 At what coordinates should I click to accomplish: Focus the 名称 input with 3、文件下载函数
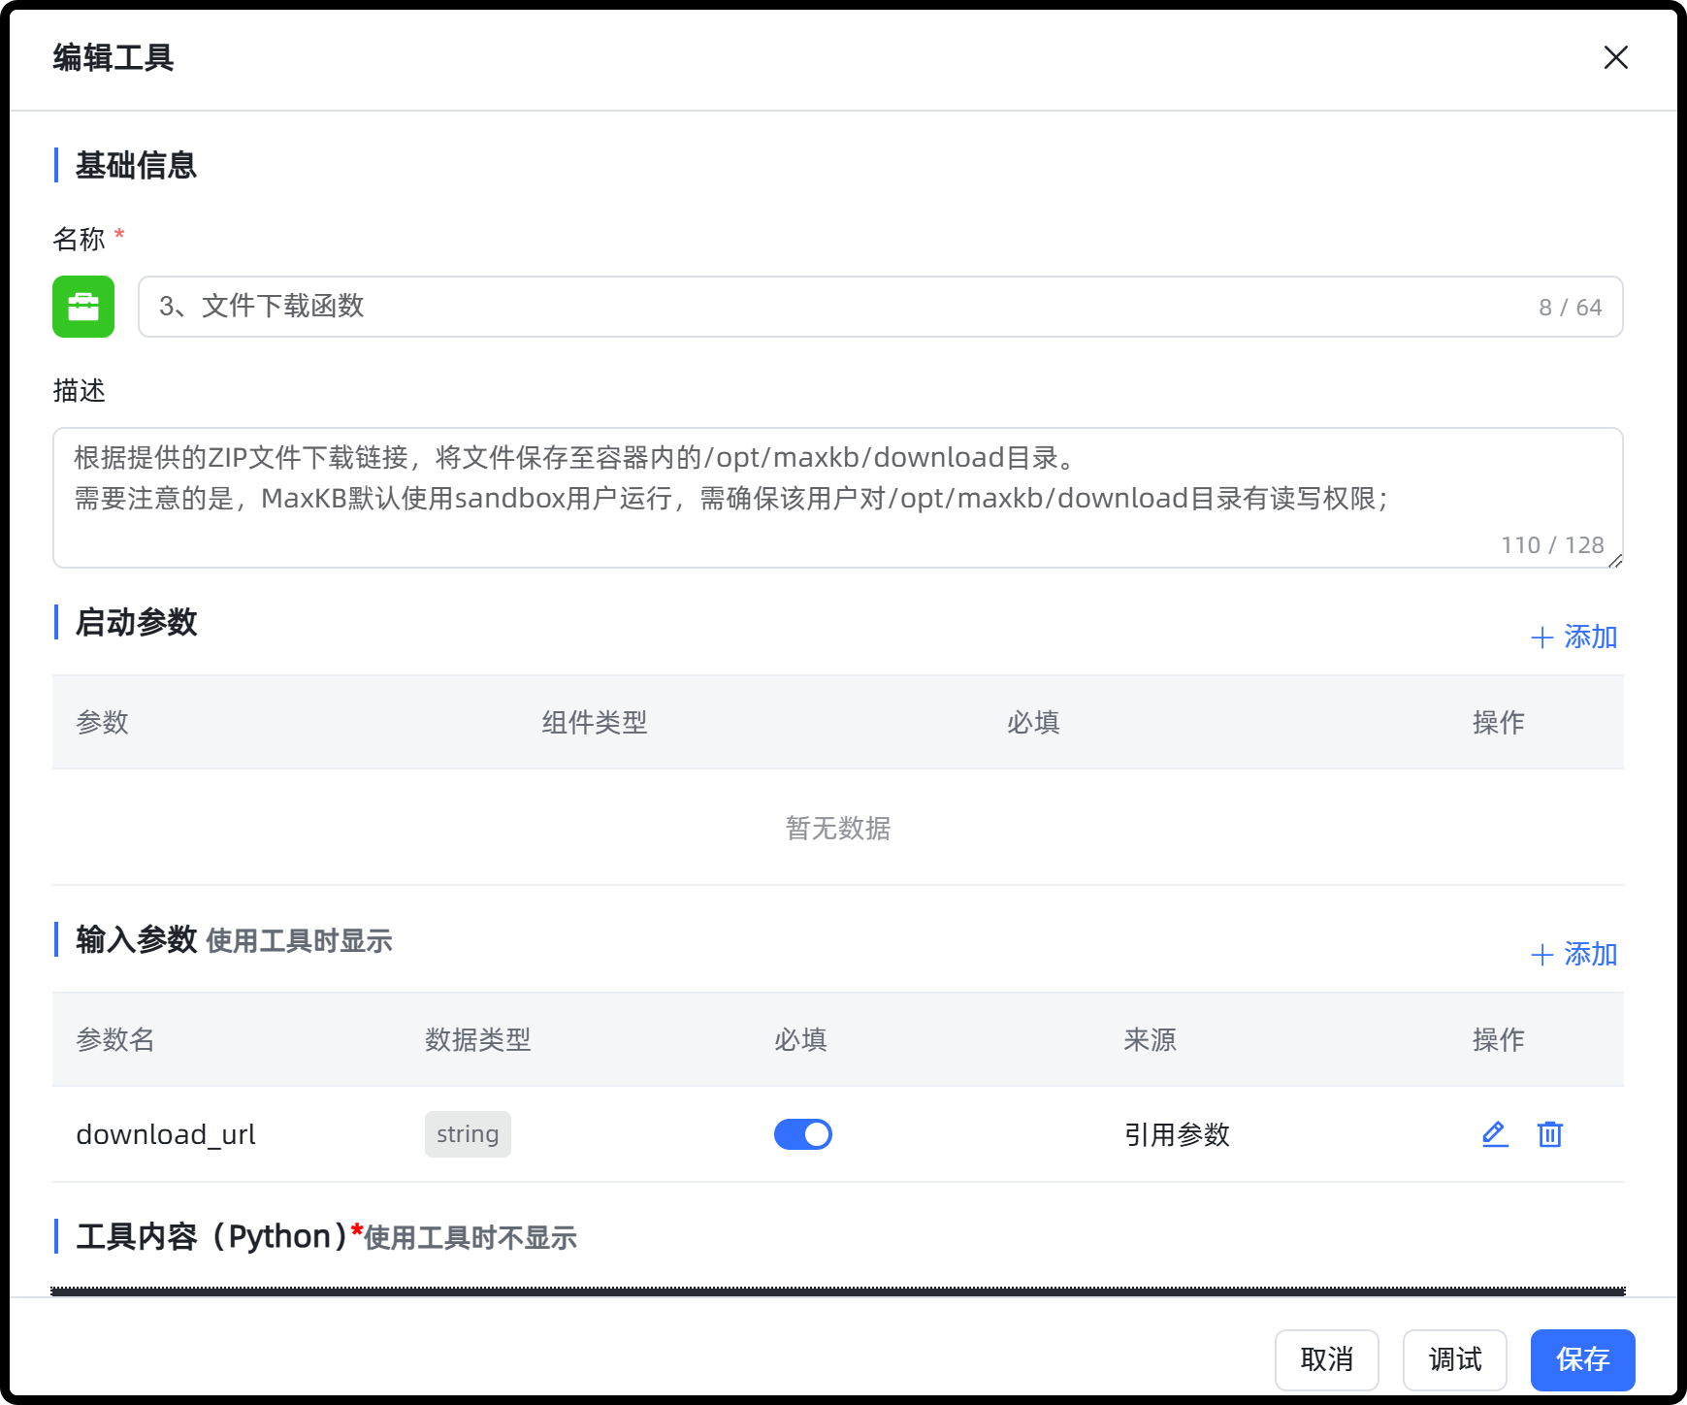(x=881, y=307)
